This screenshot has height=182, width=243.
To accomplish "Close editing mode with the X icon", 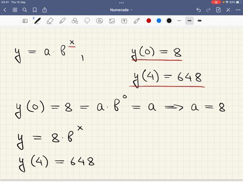I will [228, 10].
